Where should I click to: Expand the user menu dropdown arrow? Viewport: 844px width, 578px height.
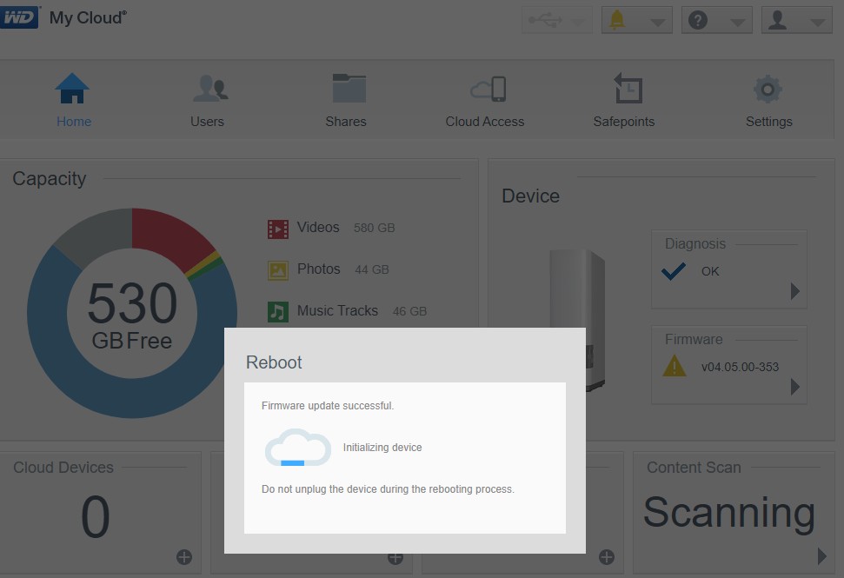click(x=818, y=22)
